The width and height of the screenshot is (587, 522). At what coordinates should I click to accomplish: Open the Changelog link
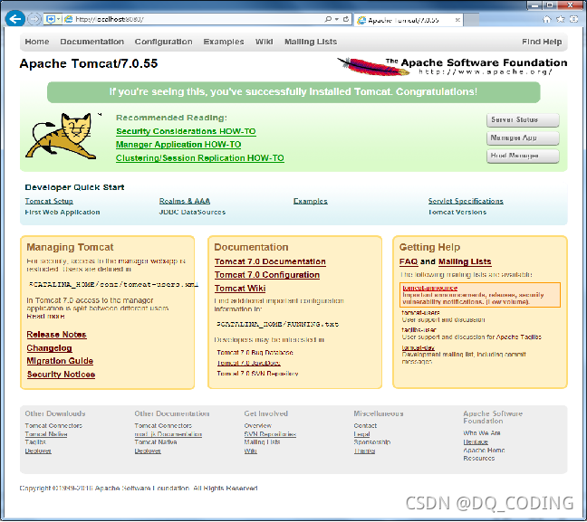pos(50,348)
